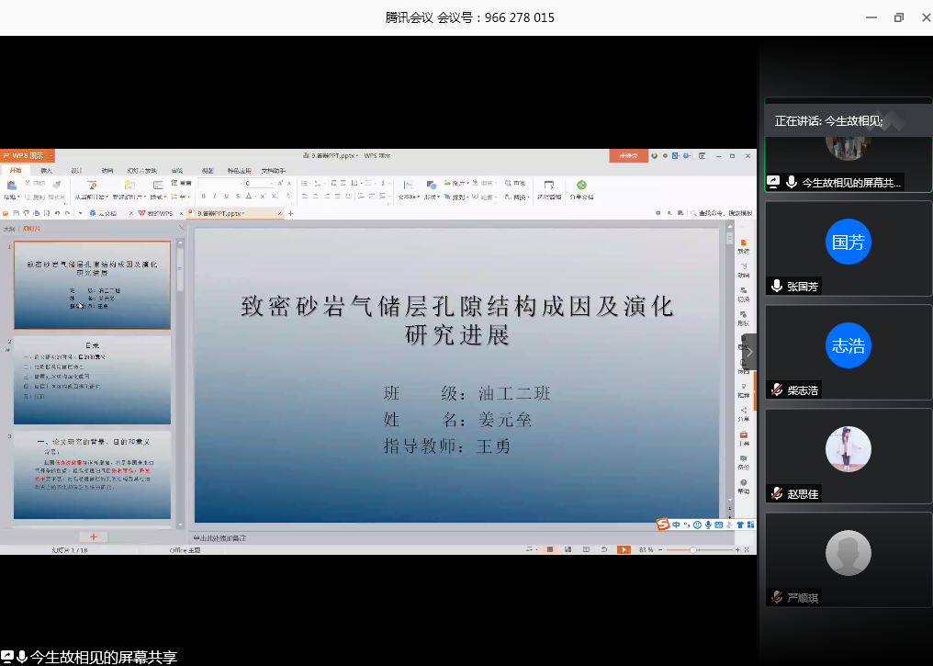Click the normal view icon in status bar
This screenshot has height=666, width=933.
click(x=551, y=549)
